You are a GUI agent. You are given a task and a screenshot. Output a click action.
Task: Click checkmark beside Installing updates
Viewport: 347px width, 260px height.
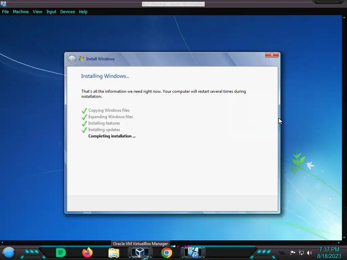point(84,130)
